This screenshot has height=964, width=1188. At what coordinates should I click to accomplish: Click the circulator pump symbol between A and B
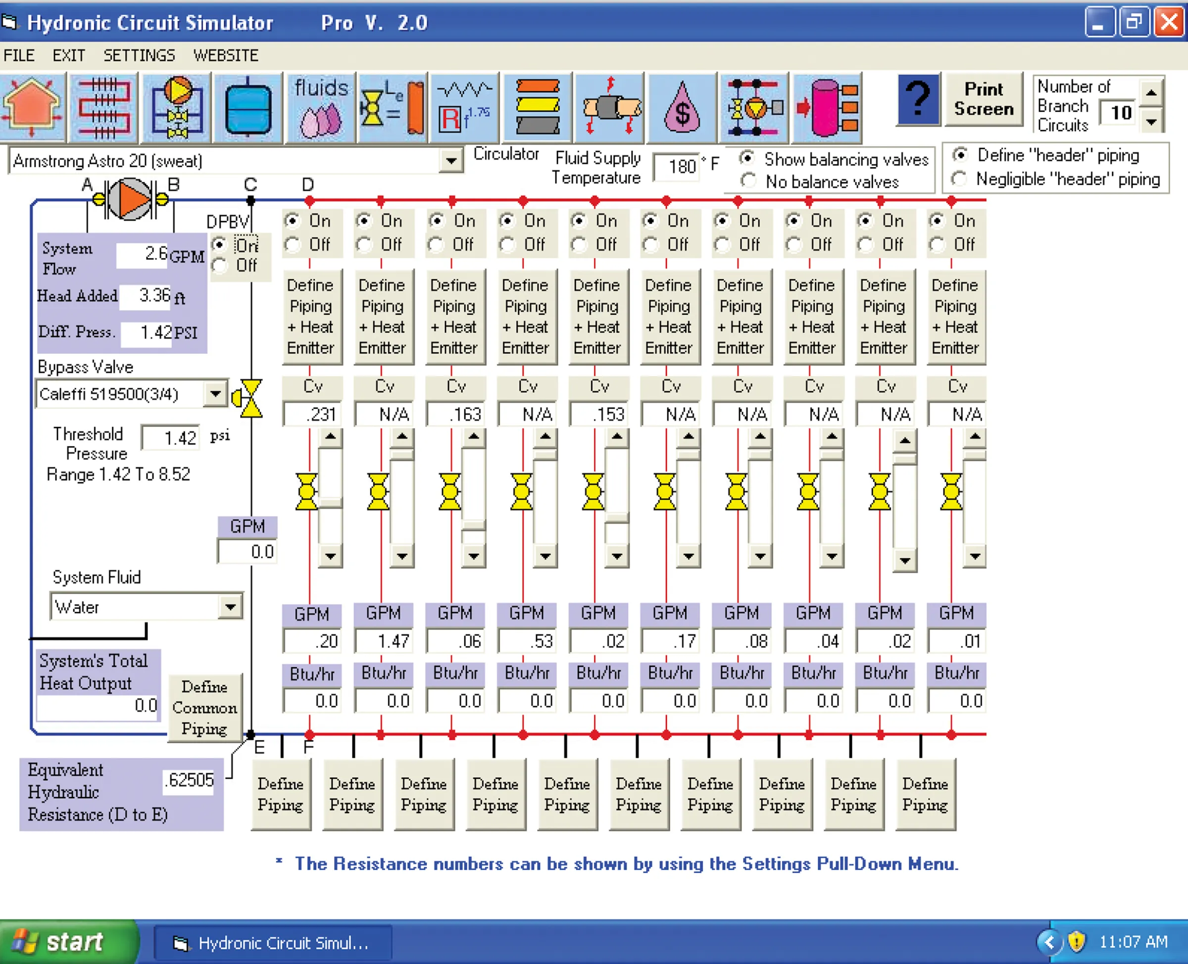(130, 199)
